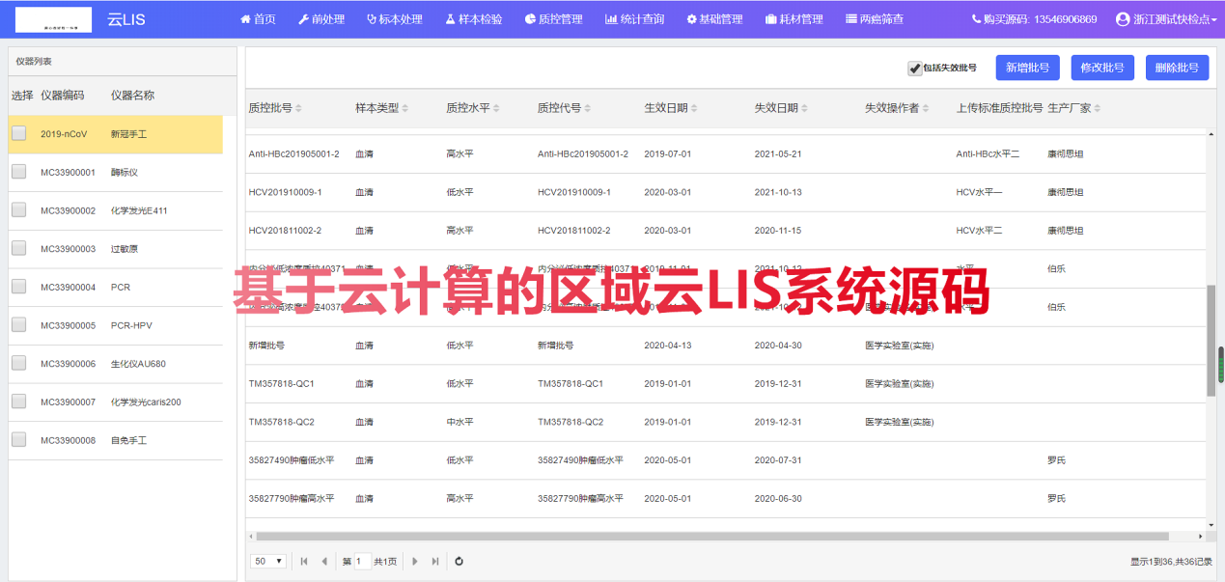Viewport: 1225px width, 582px height.
Task: Click the page number input field
Action: coord(362,561)
